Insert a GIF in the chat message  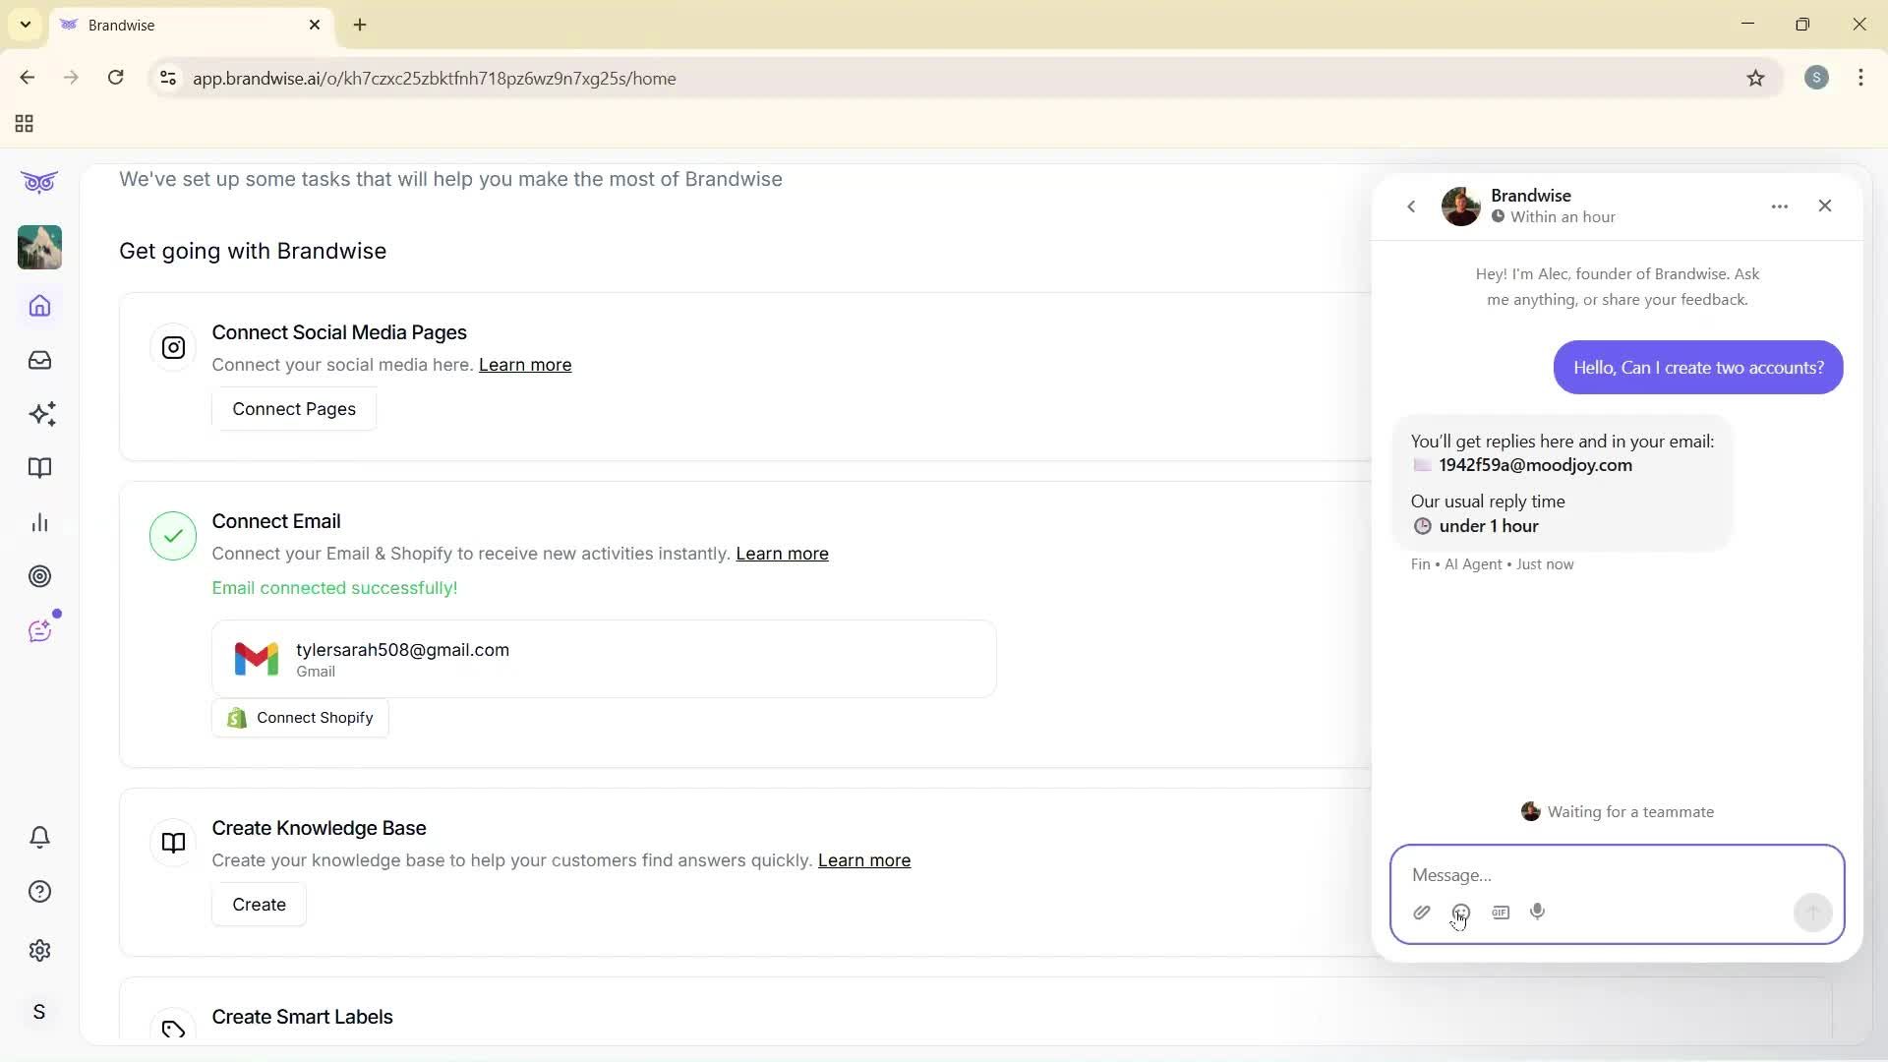[x=1501, y=912]
